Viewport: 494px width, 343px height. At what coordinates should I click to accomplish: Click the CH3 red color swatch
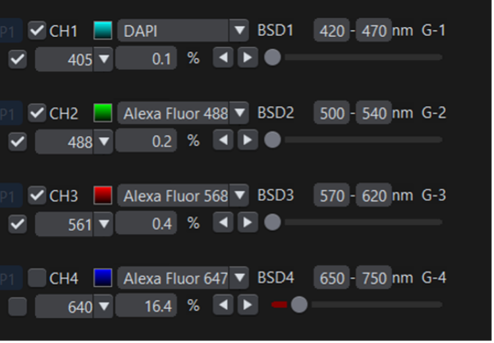coord(103,196)
